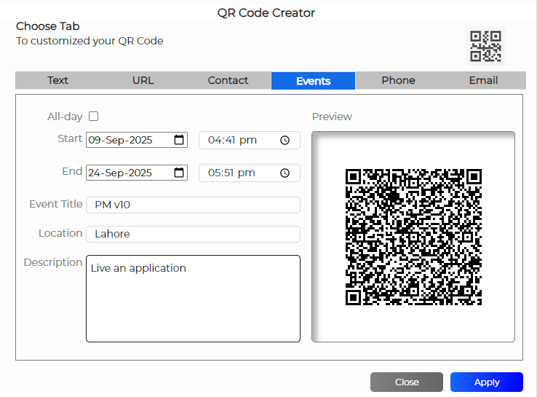Open the End date calendar picker icon
Image resolution: width=537 pixels, height=397 pixels.
click(x=179, y=173)
